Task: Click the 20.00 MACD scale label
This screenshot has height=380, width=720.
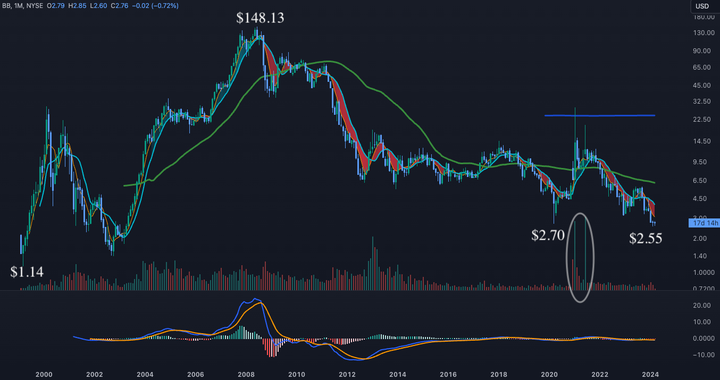Action: [x=702, y=305]
